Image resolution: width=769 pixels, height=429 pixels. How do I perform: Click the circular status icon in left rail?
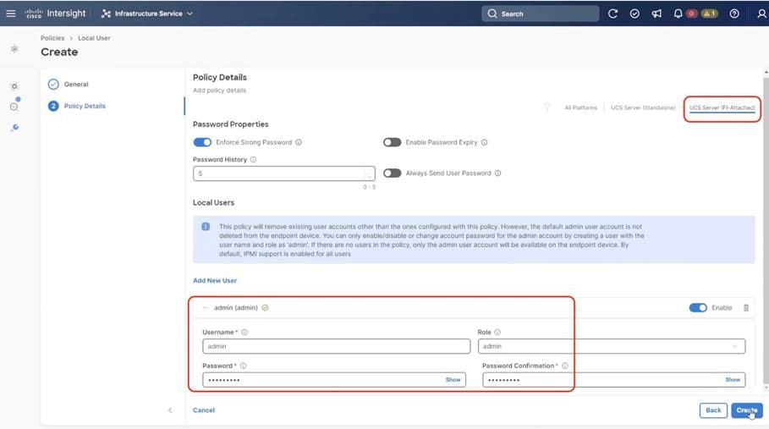[x=14, y=106]
